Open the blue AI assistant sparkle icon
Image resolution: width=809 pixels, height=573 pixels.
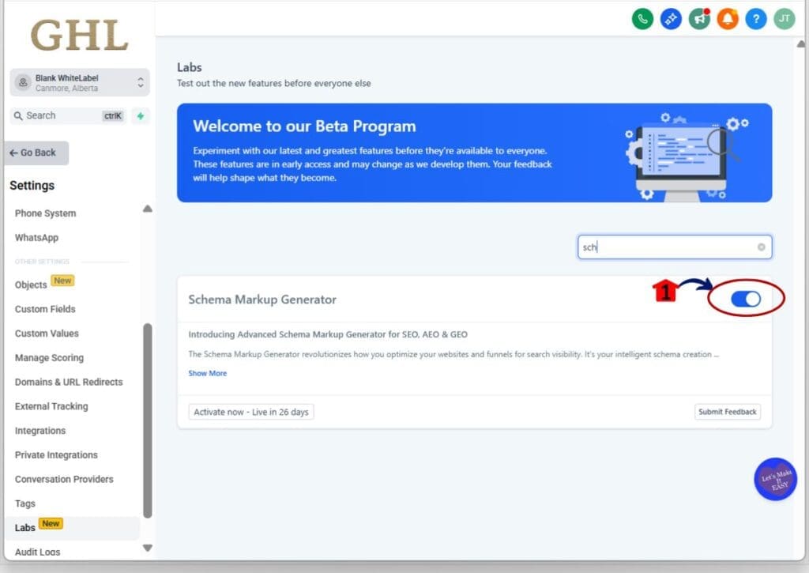[671, 18]
